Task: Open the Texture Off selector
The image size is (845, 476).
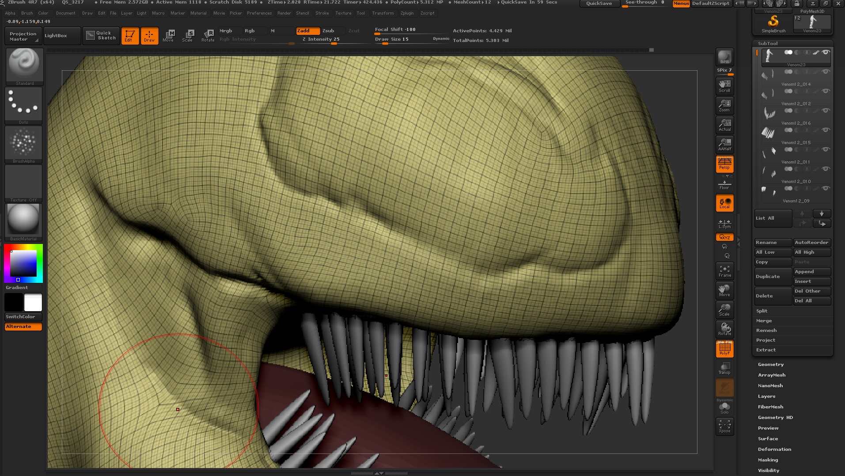Action: pyautogui.click(x=24, y=183)
